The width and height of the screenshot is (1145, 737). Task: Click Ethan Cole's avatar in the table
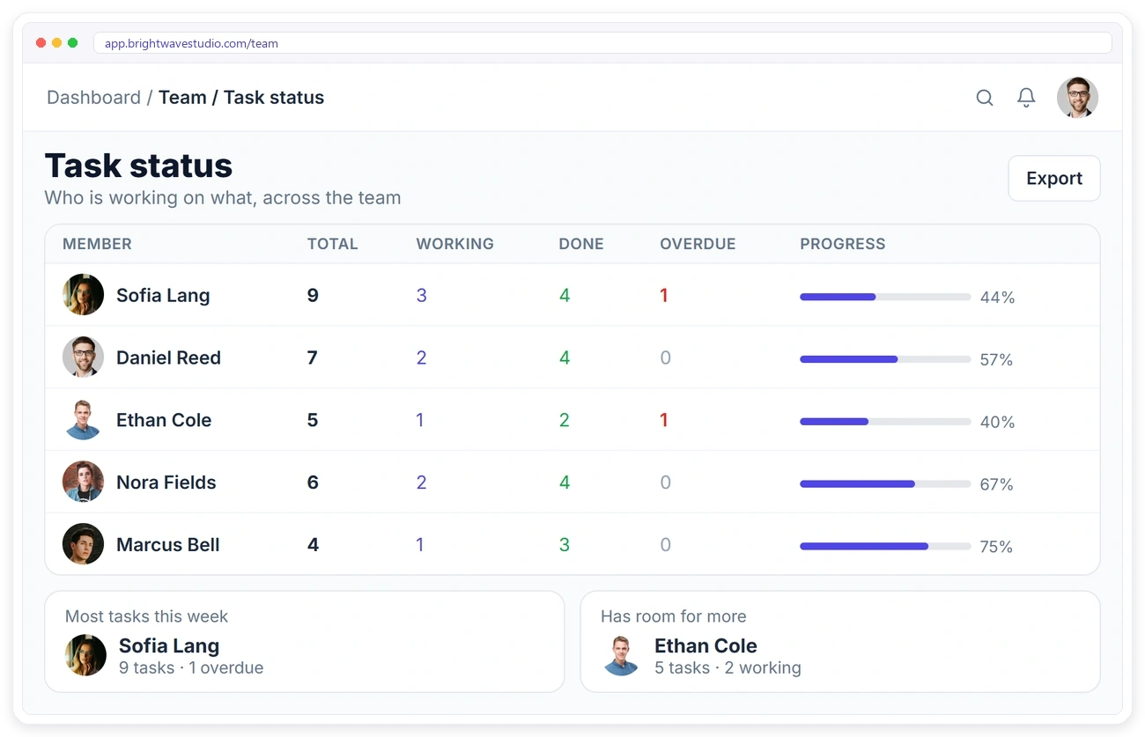pos(84,420)
